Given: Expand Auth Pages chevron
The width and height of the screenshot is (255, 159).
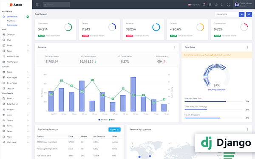Looking at the screenshot, I should coord(28,78).
